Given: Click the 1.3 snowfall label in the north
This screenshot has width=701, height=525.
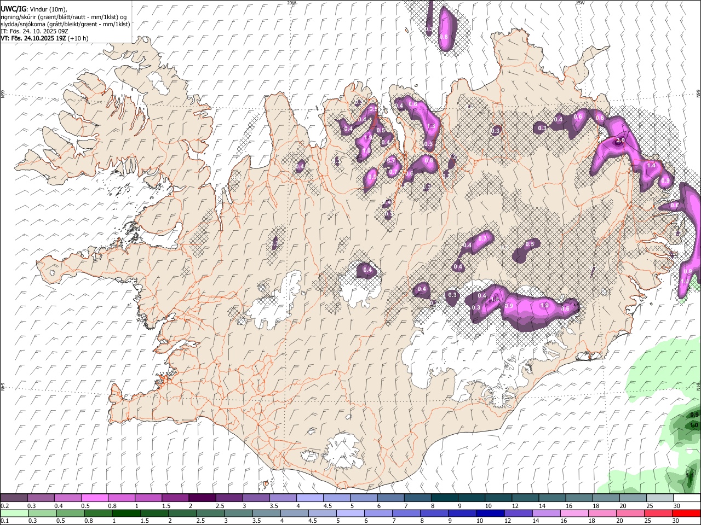Looking at the screenshot, I should [431, 126].
